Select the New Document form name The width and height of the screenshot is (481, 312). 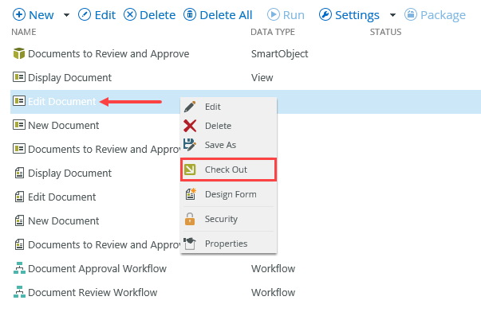pyautogui.click(x=64, y=220)
